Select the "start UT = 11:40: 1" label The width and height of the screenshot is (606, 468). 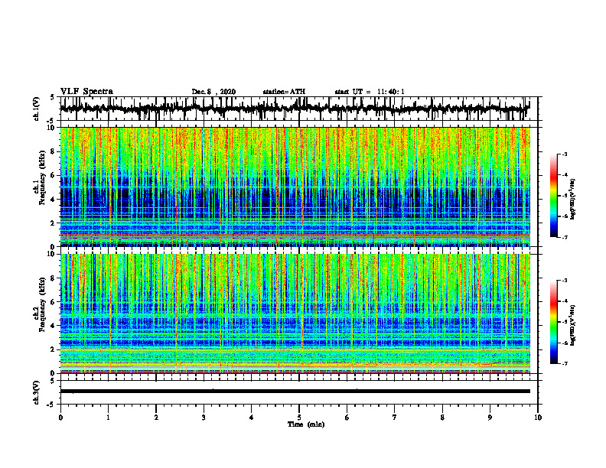(x=370, y=92)
